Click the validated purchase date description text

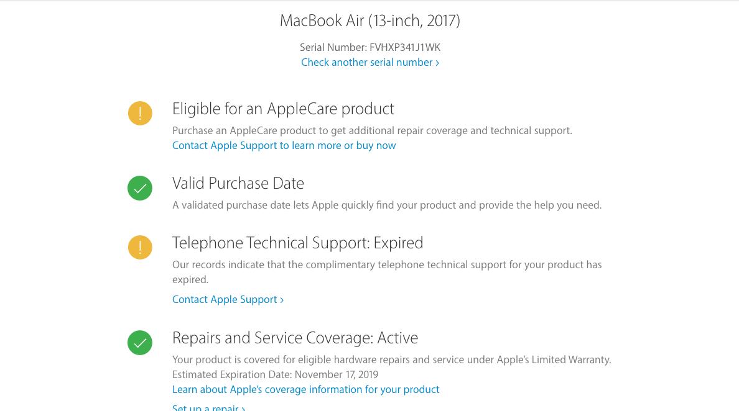coord(387,205)
